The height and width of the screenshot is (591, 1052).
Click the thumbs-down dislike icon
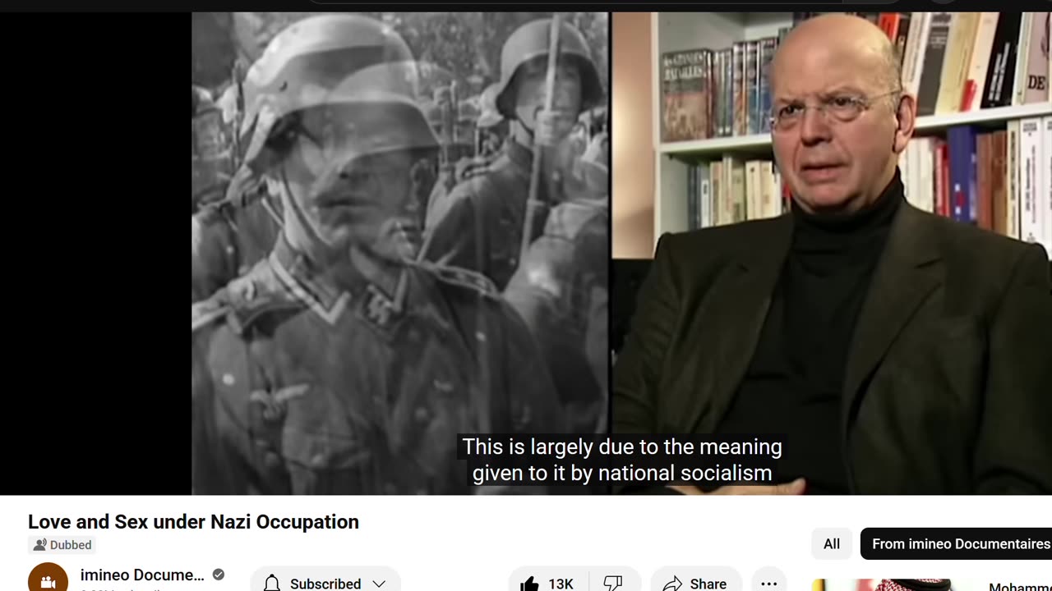[614, 583]
